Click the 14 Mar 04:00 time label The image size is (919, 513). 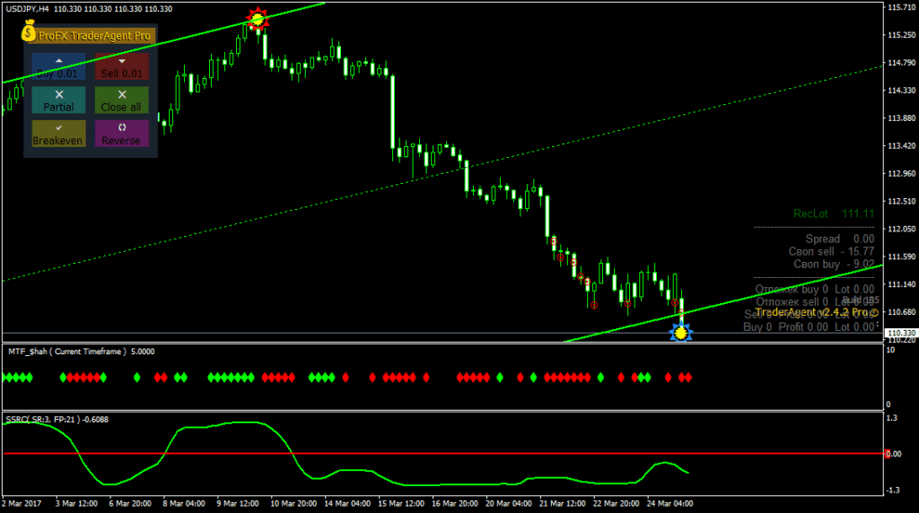click(347, 503)
